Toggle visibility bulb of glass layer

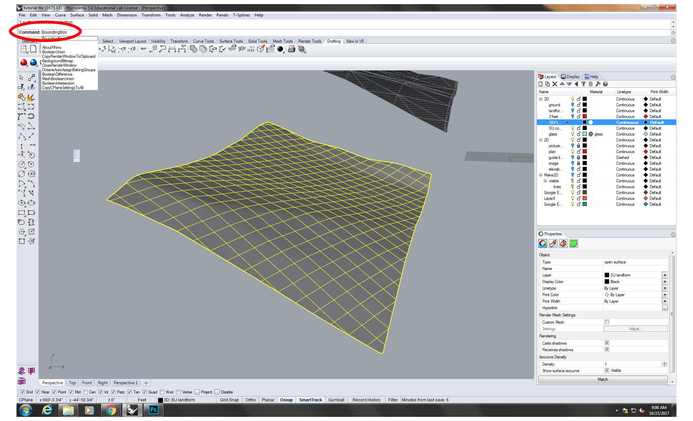pos(573,134)
